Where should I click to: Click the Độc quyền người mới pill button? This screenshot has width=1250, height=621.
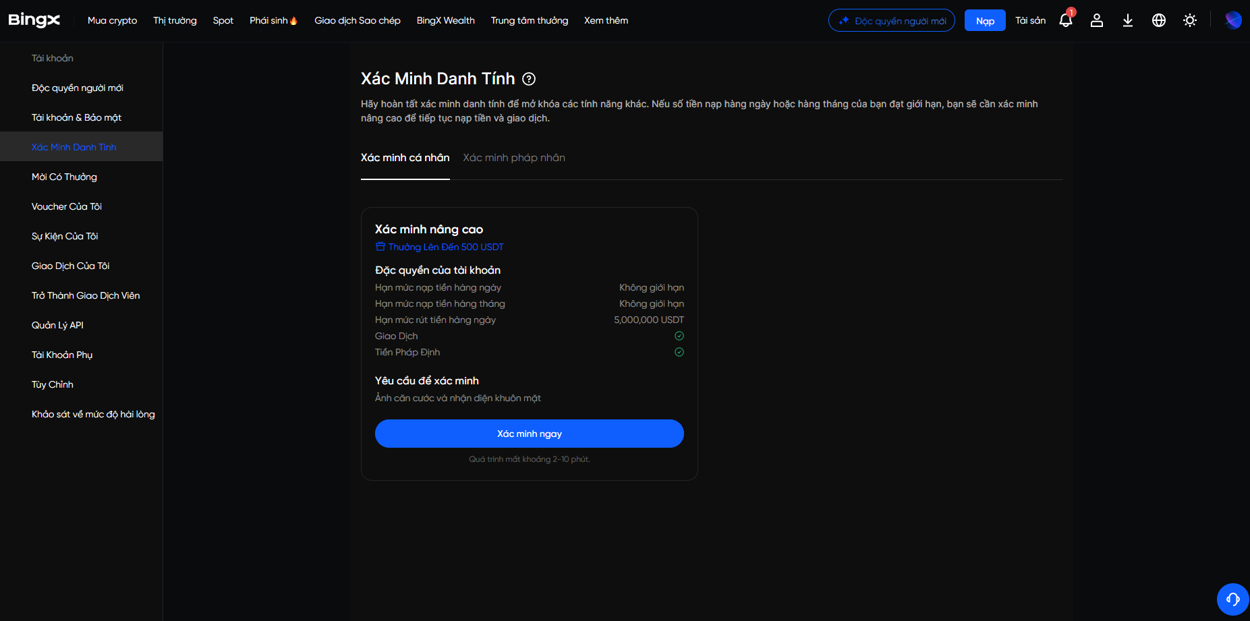click(892, 20)
